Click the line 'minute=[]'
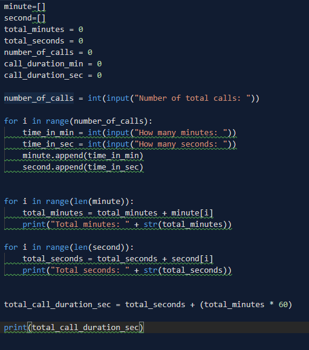Image resolution: width=309 pixels, height=350 pixels. (25, 7)
